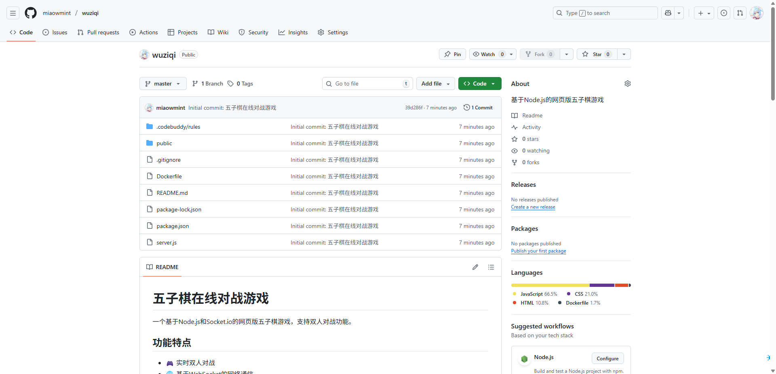Image resolution: width=776 pixels, height=374 pixels.
Task: Click Create a new release link
Action: pyautogui.click(x=533, y=207)
